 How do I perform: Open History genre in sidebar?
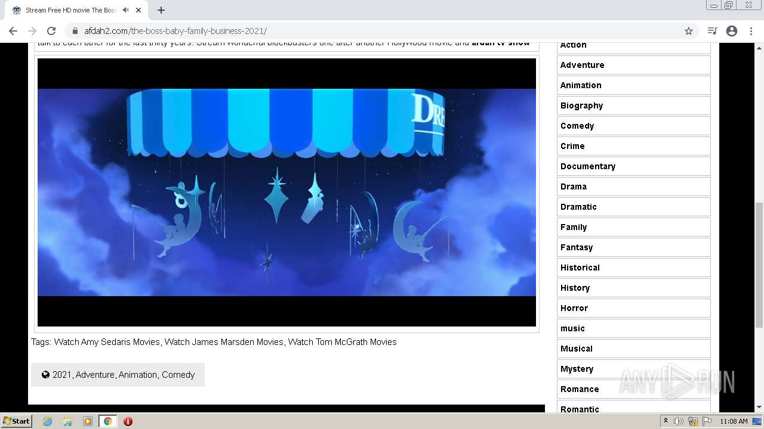(x=633, y=288)
